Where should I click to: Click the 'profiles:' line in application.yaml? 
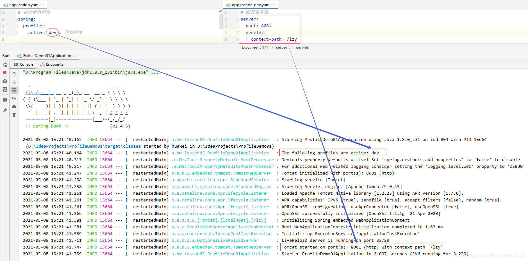(34, 26)
